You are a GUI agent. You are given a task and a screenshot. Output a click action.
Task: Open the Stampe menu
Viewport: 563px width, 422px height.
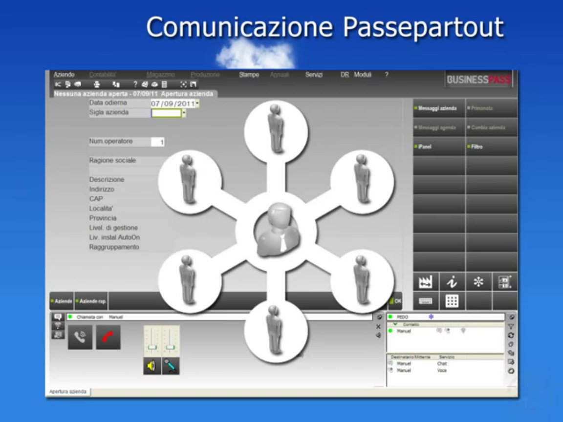click(249, 75)
